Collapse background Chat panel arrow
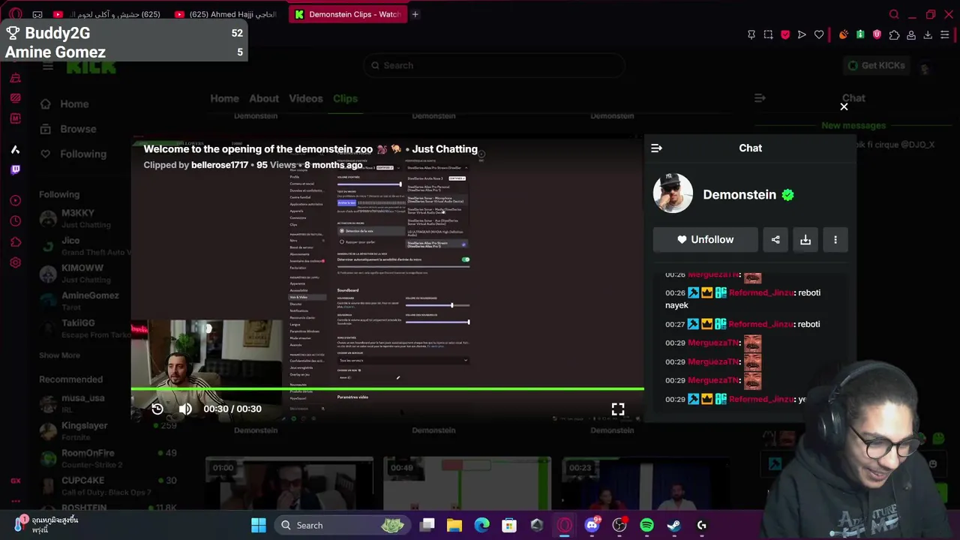Screen dimensions: 960x540 click(760, 98)
